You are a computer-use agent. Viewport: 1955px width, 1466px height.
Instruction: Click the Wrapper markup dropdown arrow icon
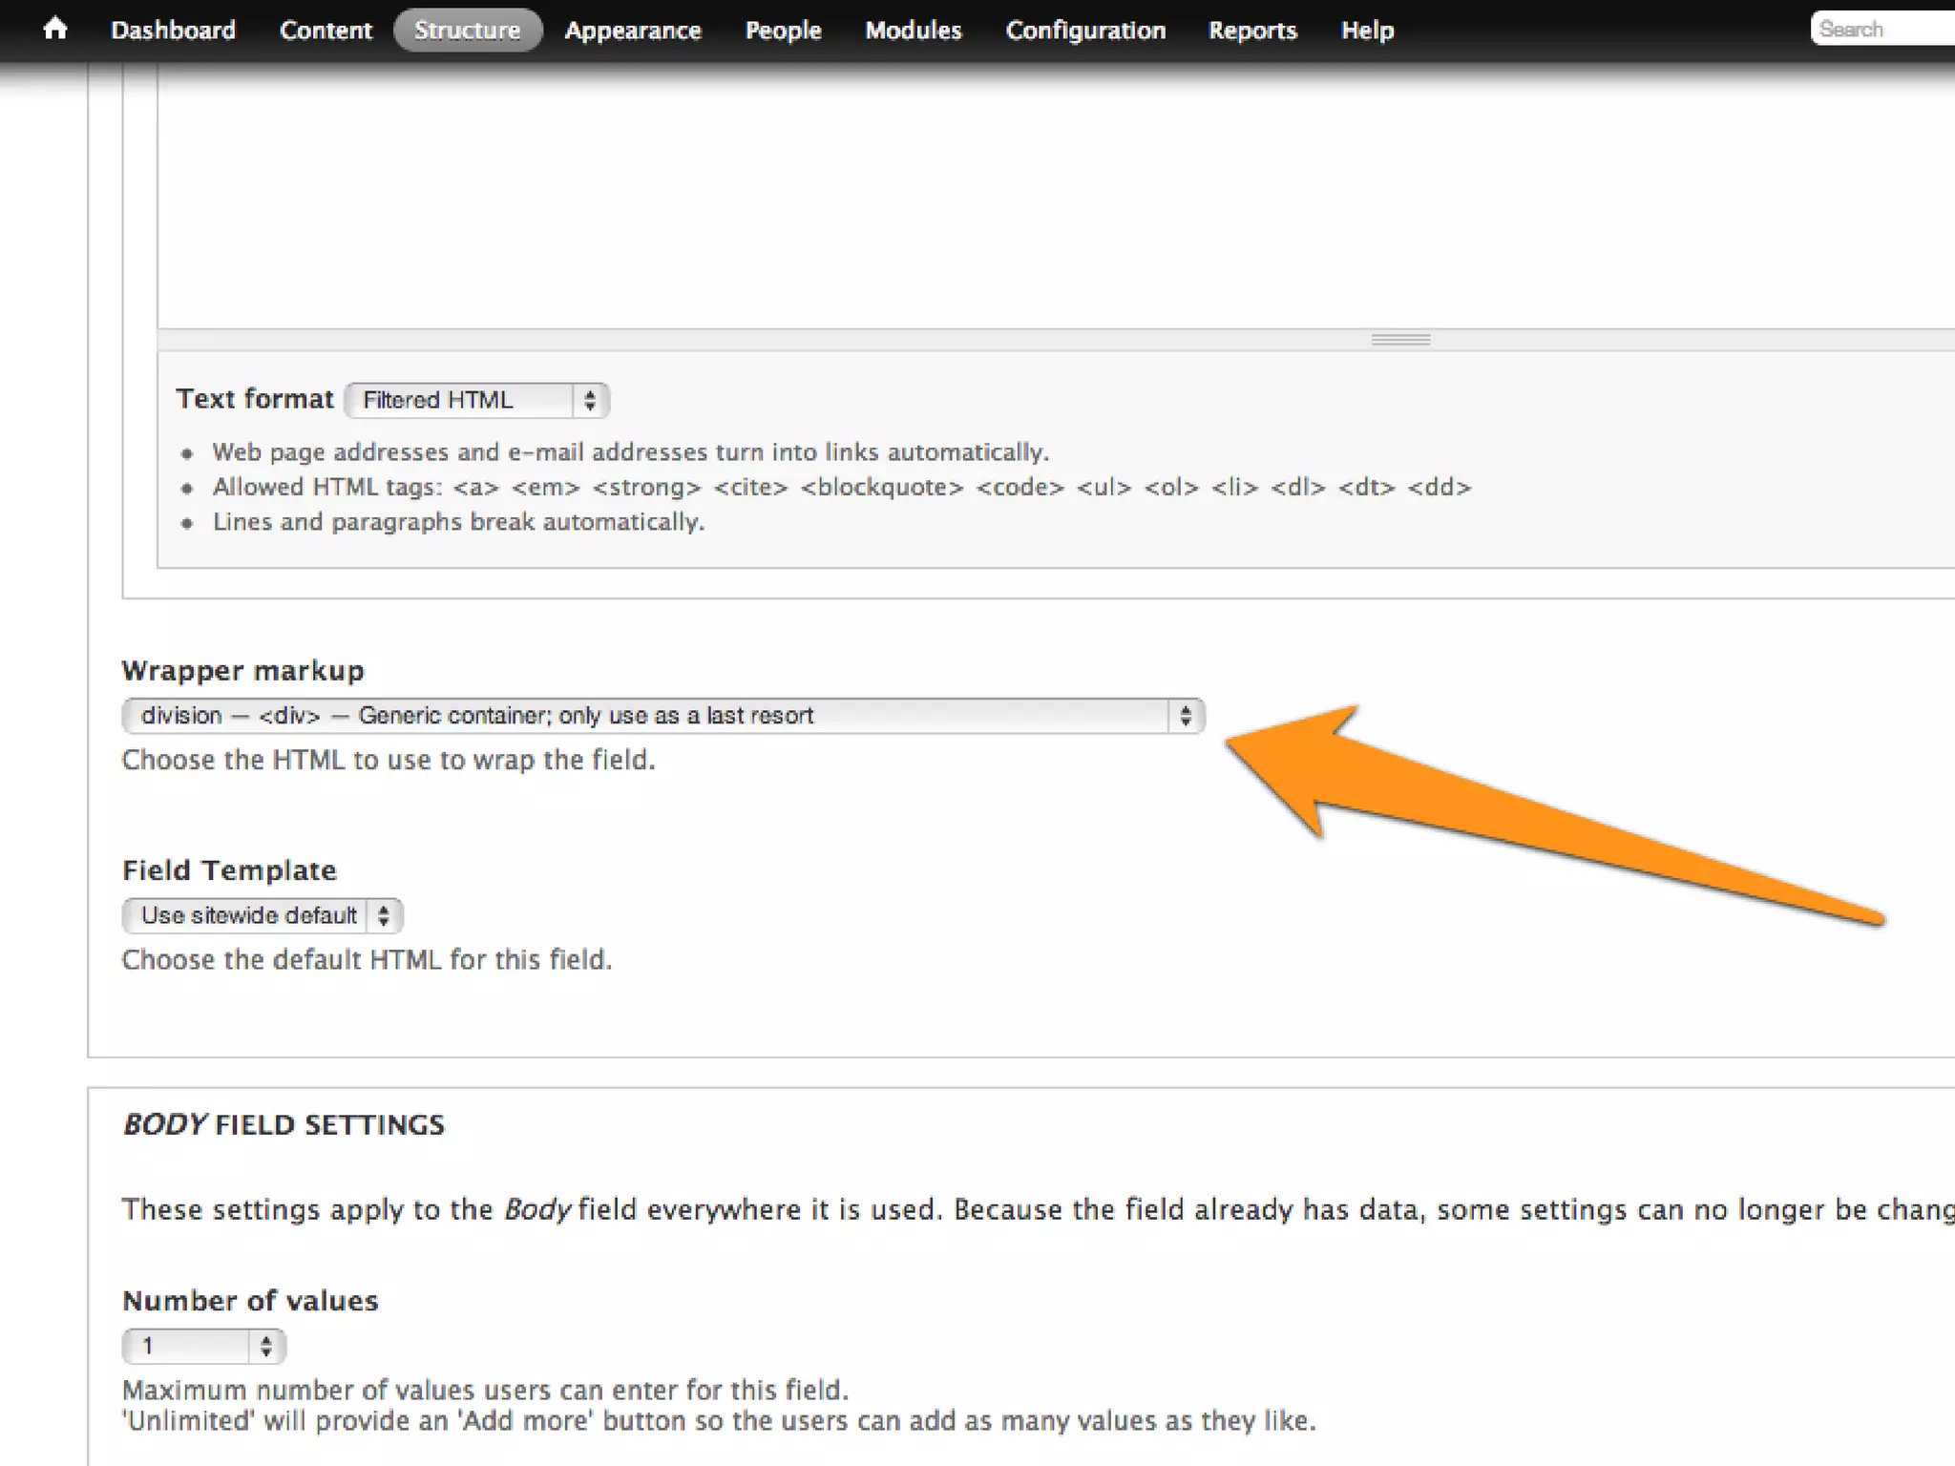(1186, 716)
